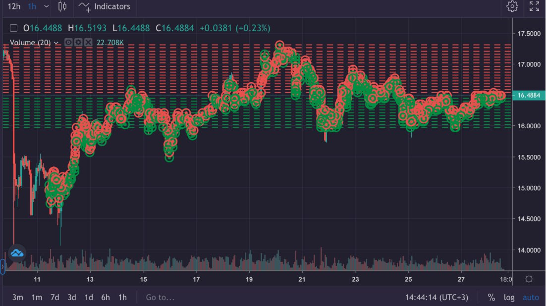
Task: Select 12h timeframe
Action: click(14, 6)
